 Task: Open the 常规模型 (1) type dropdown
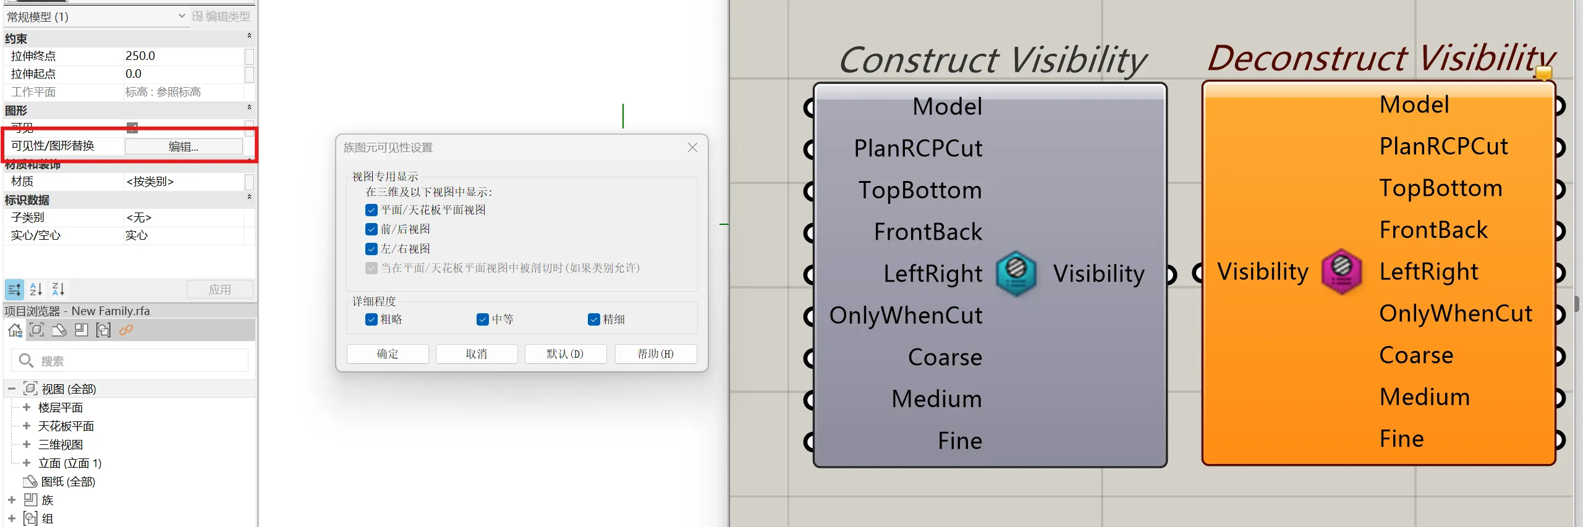[182, 16]
